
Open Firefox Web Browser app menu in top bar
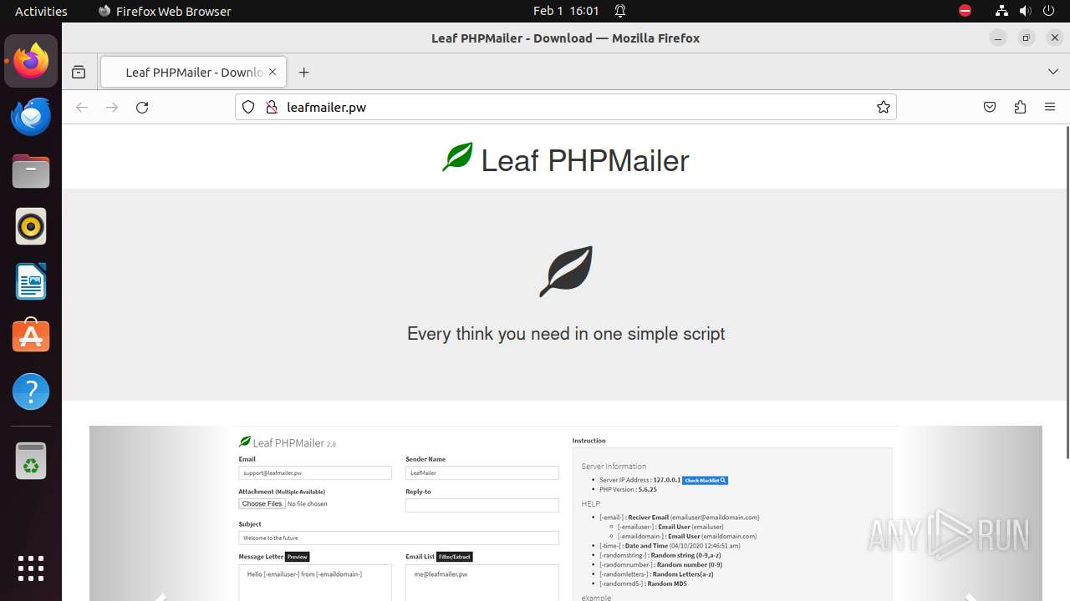pyautogui.click(x=165, y=11)
